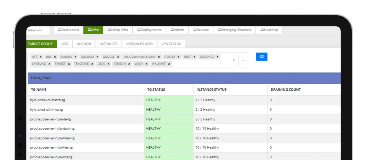The width and height of the screenshot is (367, 160).
Task: Remove the SAMSUNG filter chip
Action: coord(50,64)
